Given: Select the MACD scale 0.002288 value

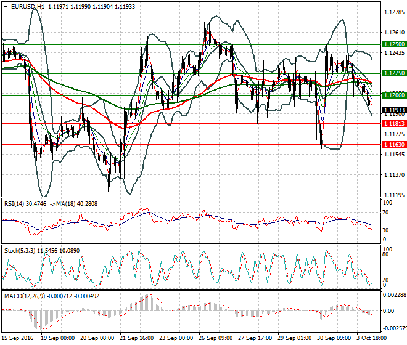Looking at the screenshot, I should (395, 295).
